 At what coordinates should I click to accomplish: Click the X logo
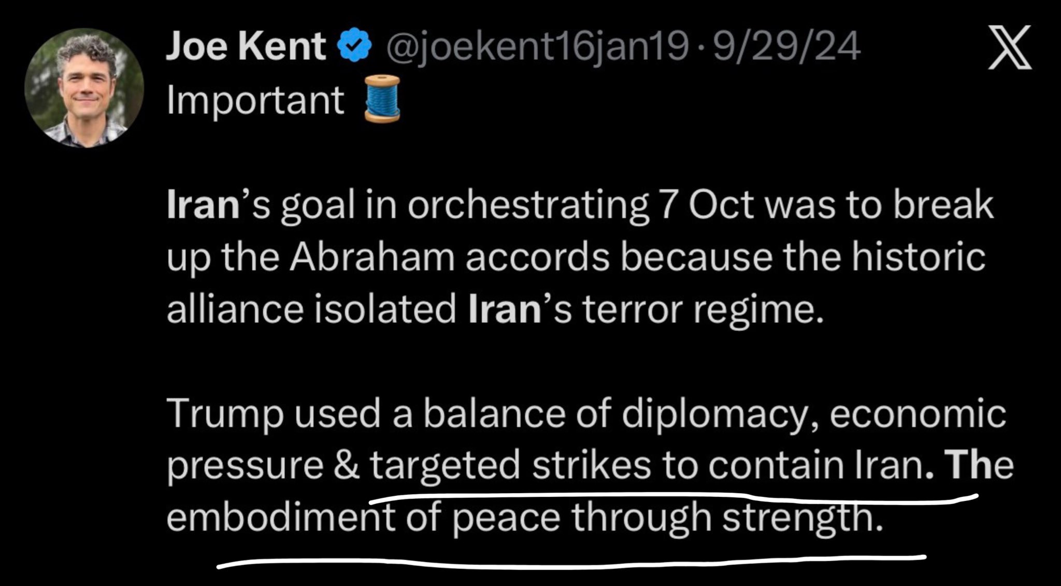(1009, 47)
